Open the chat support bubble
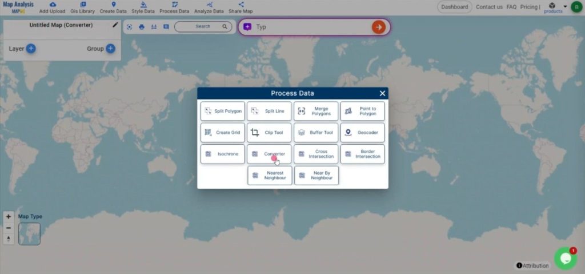Screen dimensions: 585x274 pos(565,259)
